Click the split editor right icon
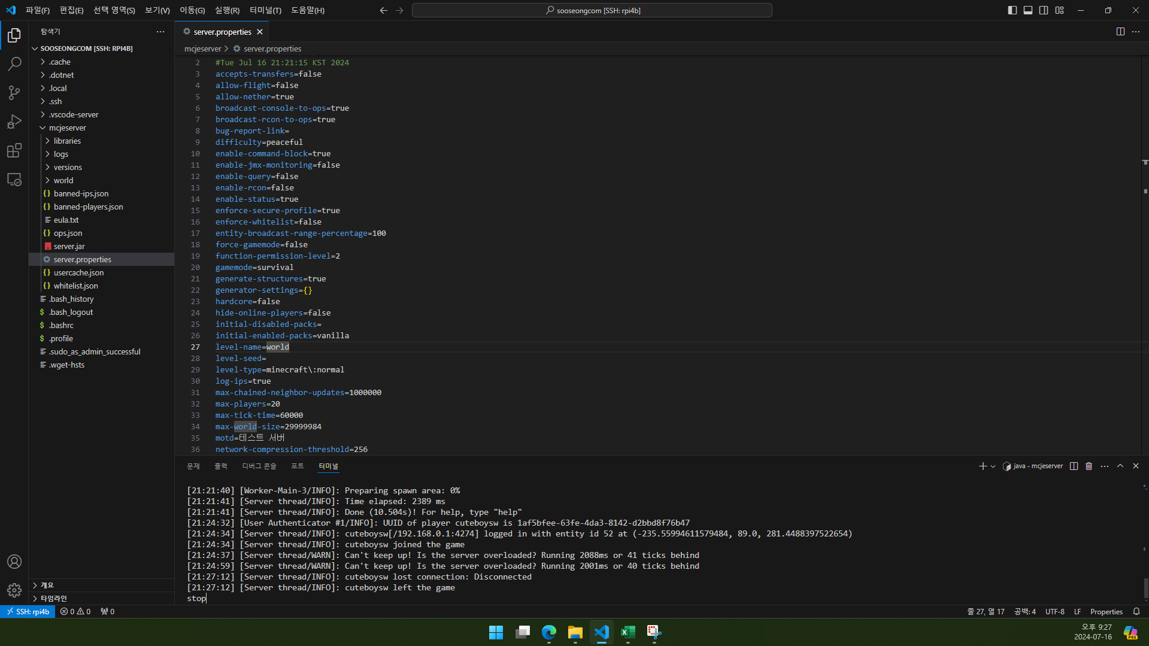 click(1120, 32)
